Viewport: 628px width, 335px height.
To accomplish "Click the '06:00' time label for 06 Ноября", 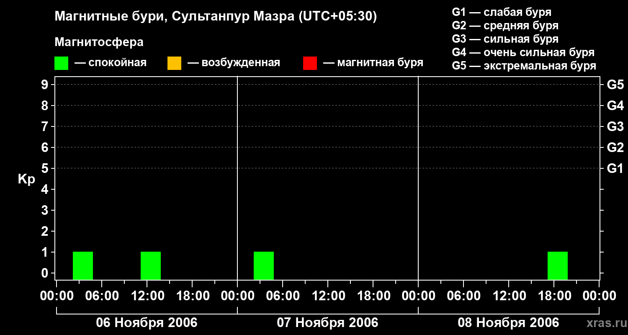I will [x=102, y=296].
